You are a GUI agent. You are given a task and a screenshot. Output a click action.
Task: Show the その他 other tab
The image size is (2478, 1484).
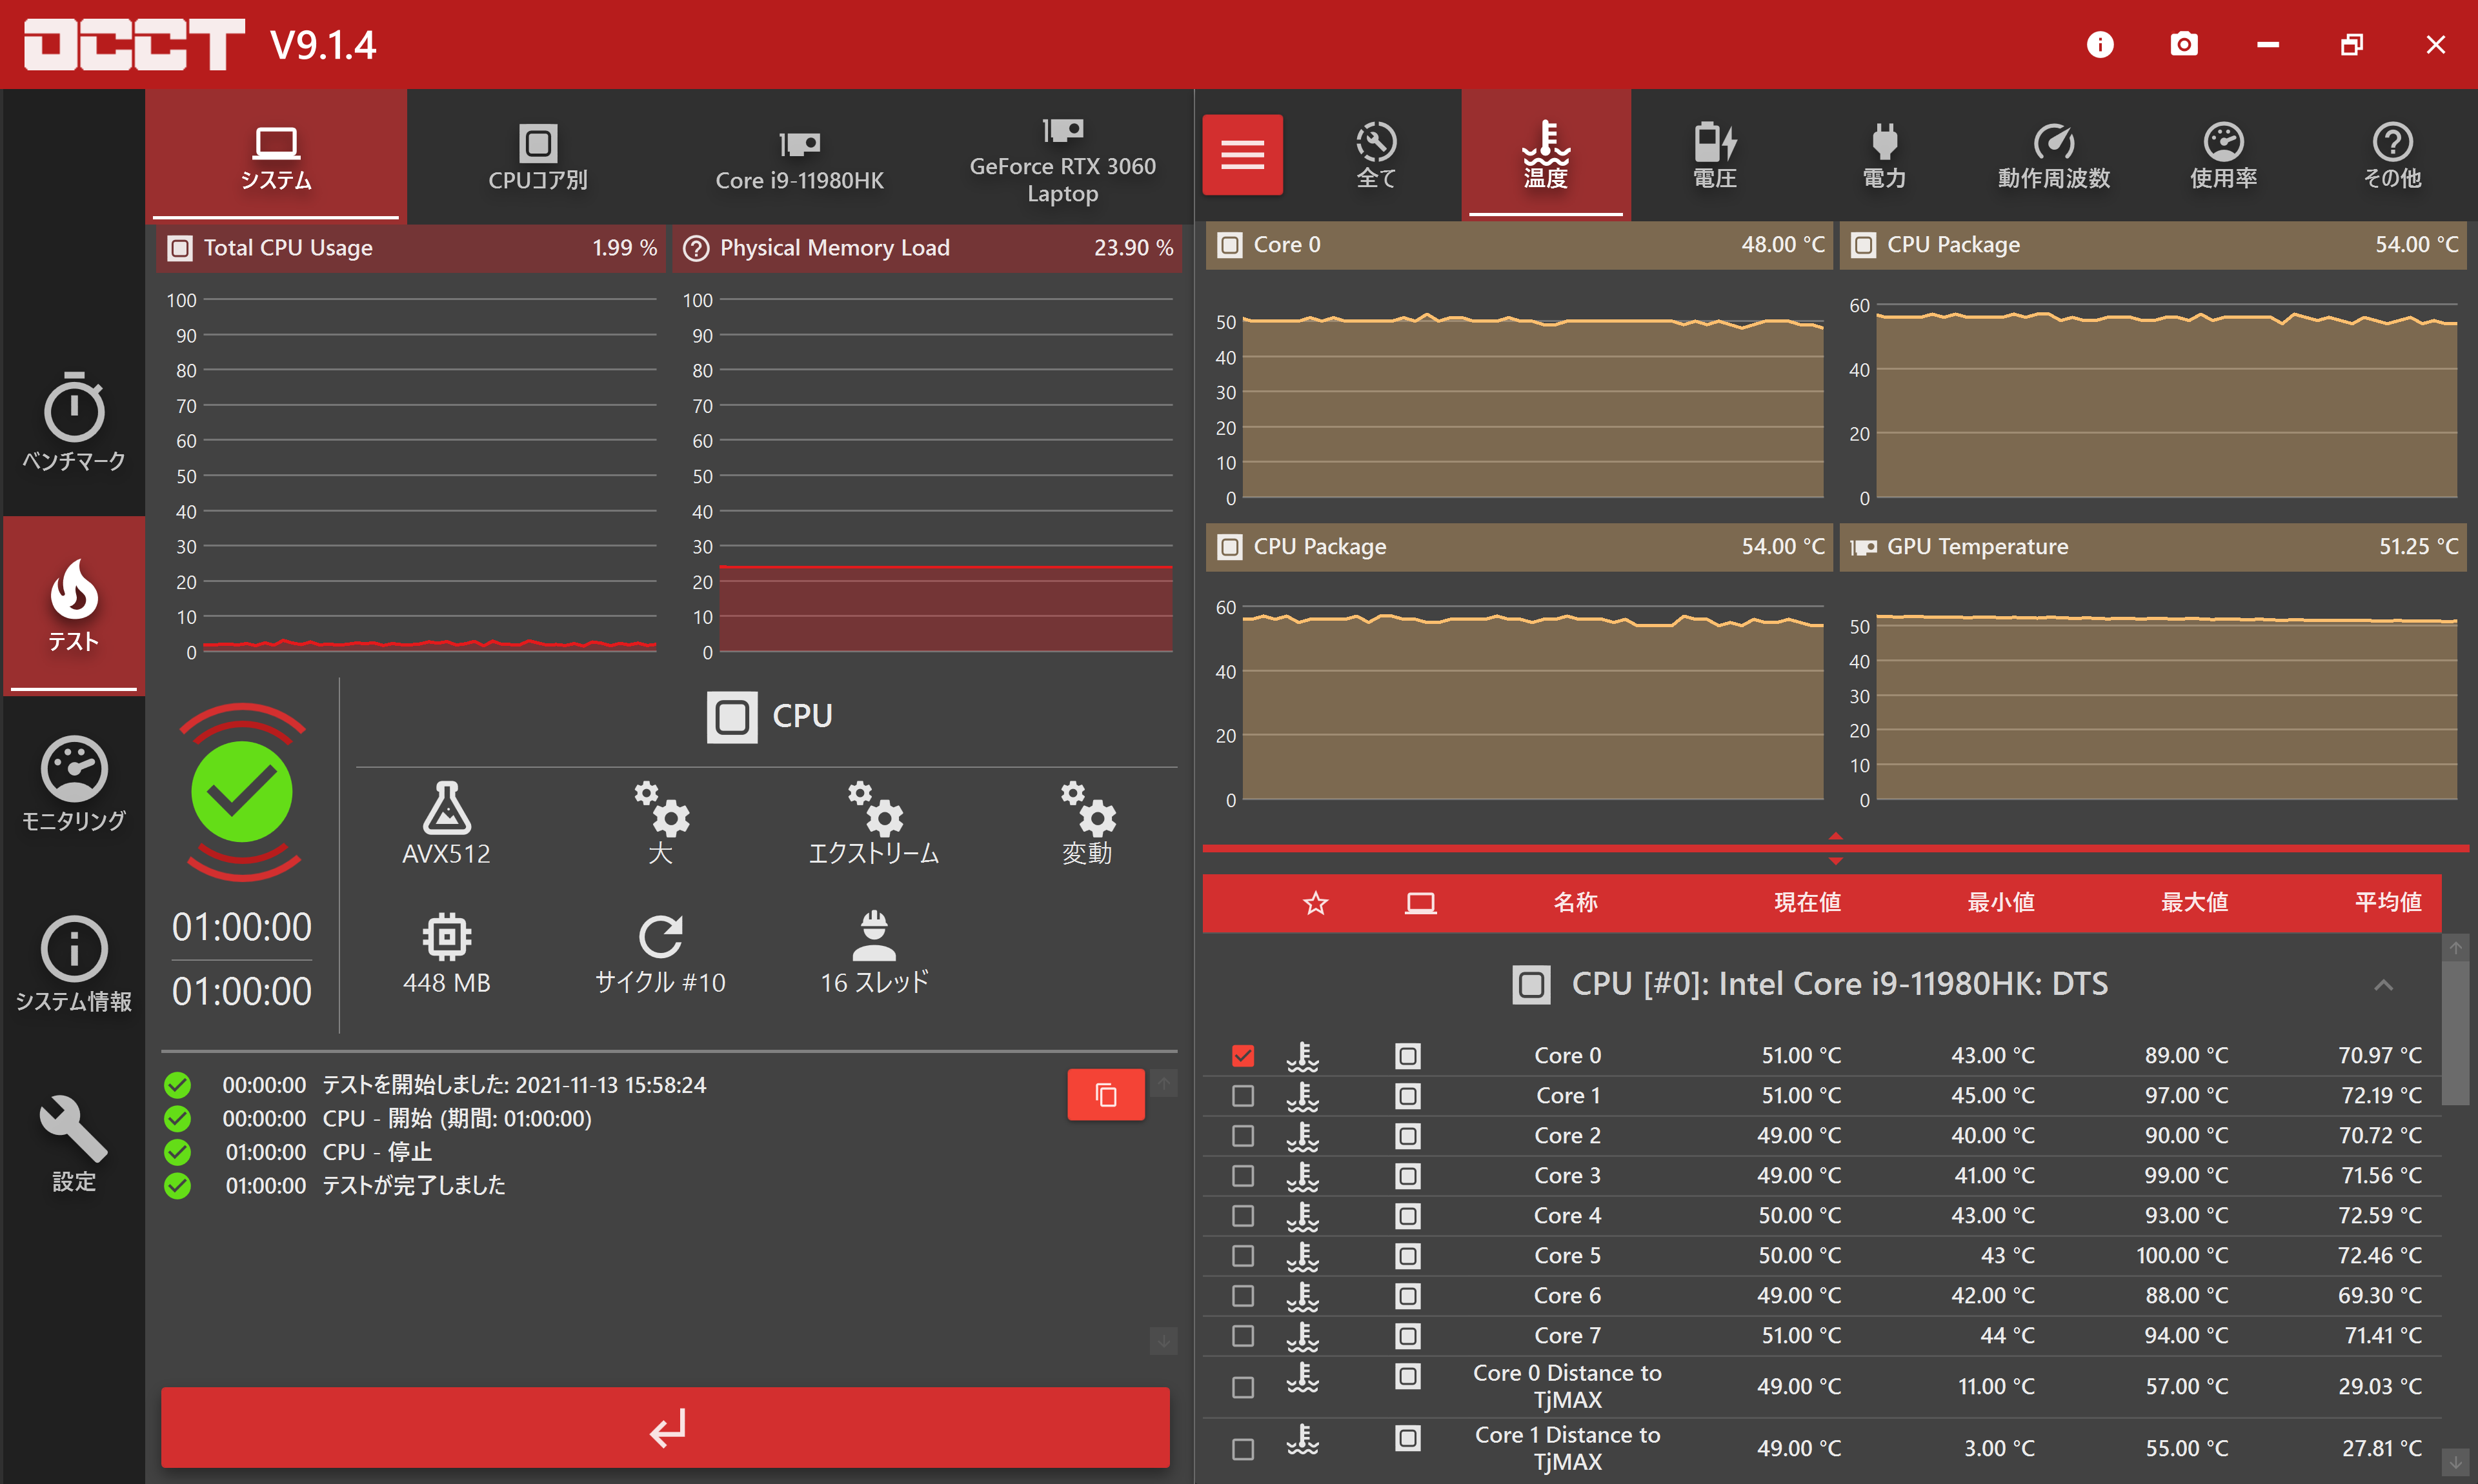coord(2392,154)
